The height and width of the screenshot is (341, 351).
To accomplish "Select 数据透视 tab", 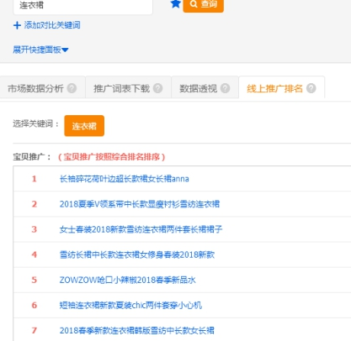I will click(199, 88).
